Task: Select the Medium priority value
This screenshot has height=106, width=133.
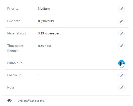Action: click(44, 9)
